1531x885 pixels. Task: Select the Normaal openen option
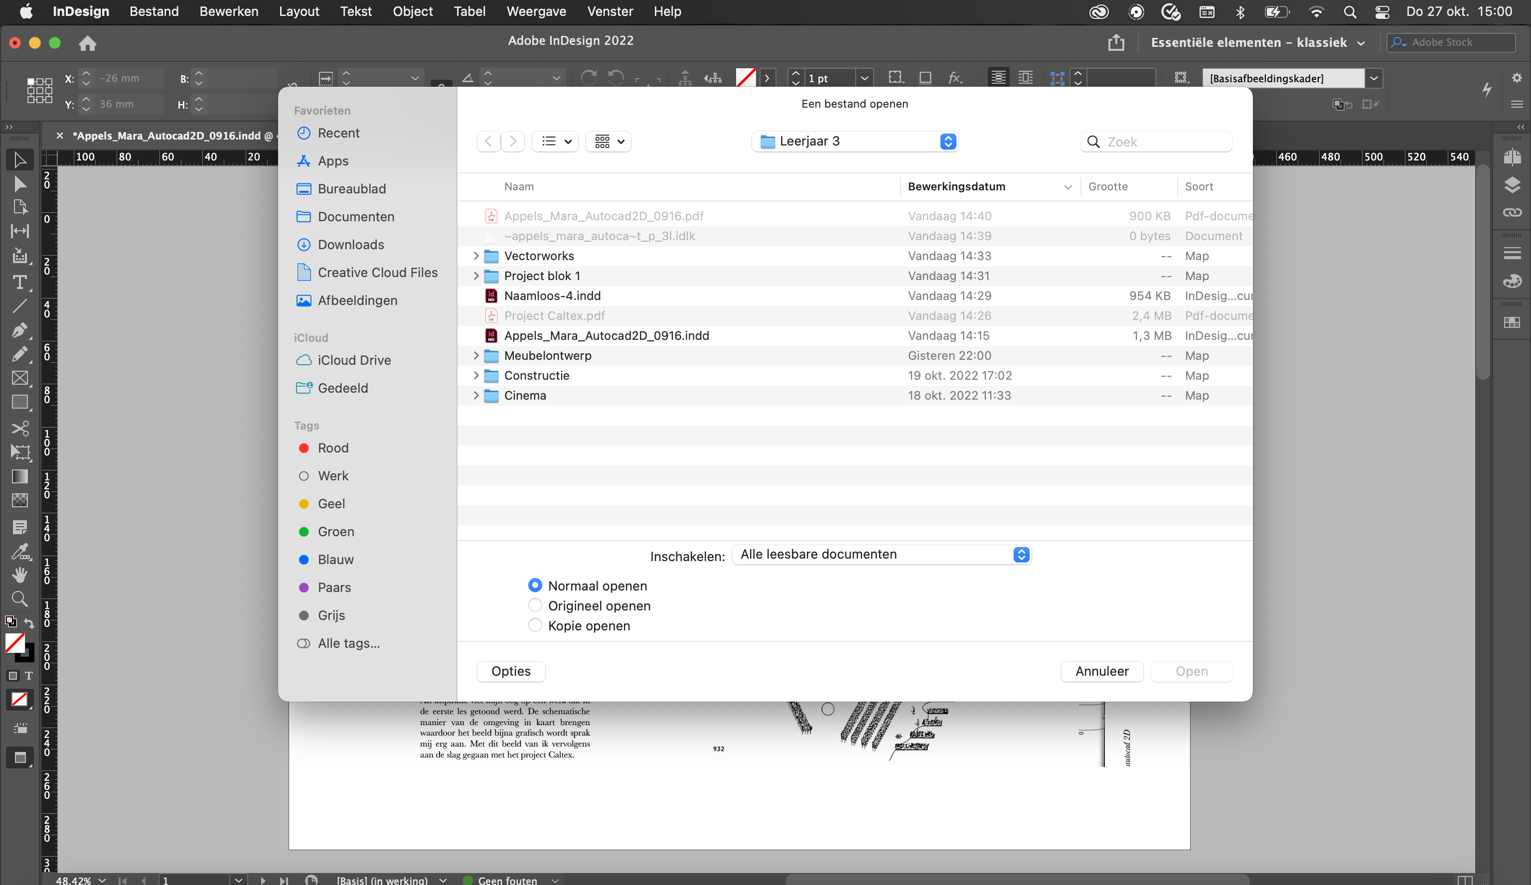[535, 585]
